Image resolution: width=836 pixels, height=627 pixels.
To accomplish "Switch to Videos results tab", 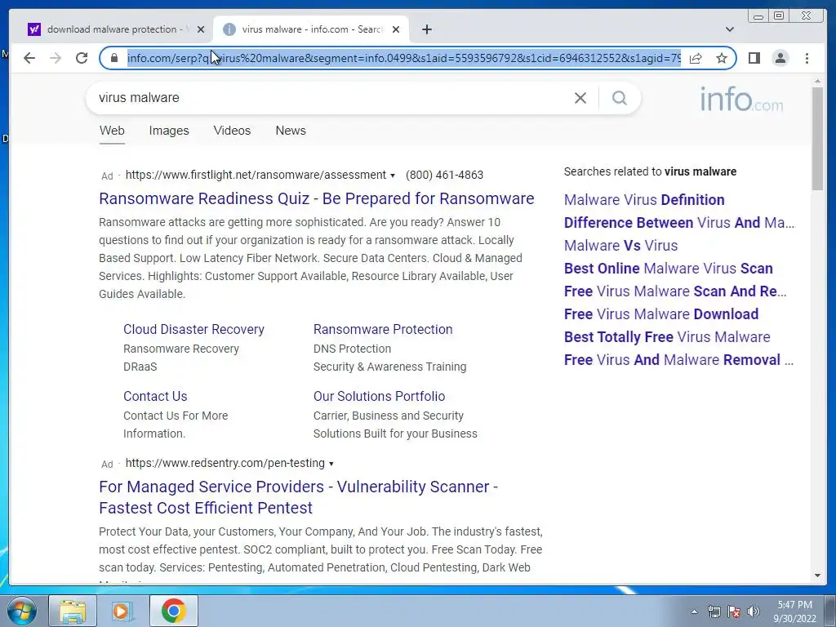I will [x=232, y=131].
